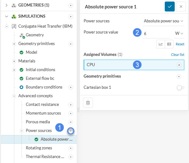This screenshot has height=163, width=189.
Task: Expand the GEOMETRIES section
Action: coord(7,5)
